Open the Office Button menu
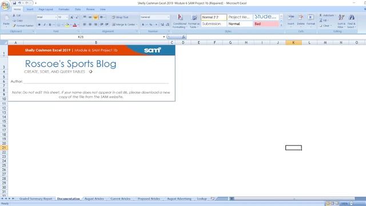366x206 pixels. pyautogui.click(x=5, y=6)
